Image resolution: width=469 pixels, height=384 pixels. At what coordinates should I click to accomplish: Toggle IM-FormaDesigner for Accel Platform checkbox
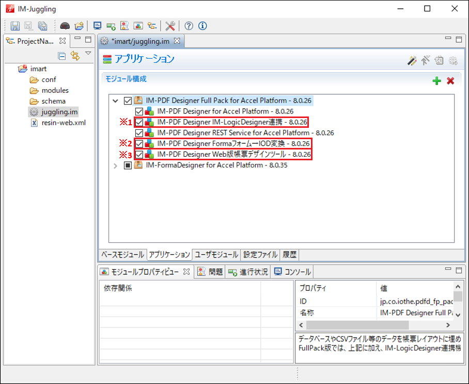pos(128,165)
